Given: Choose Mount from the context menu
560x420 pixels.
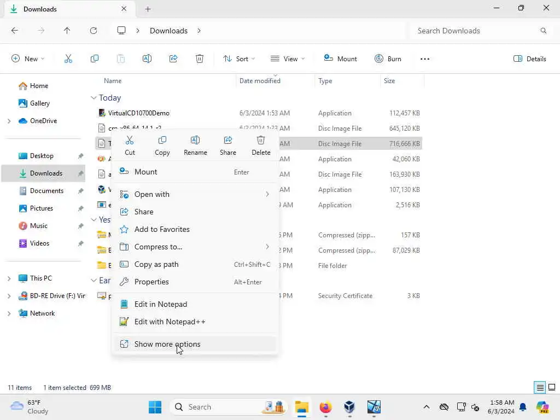Looking at the screenshot, I should (195, 172).
